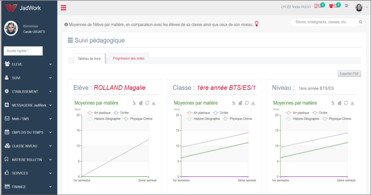Click Histoire-Géographie 2ème semestre point in Elève chart
The width and height of the screenshot is (371, 195).
[x=148, y=140]
